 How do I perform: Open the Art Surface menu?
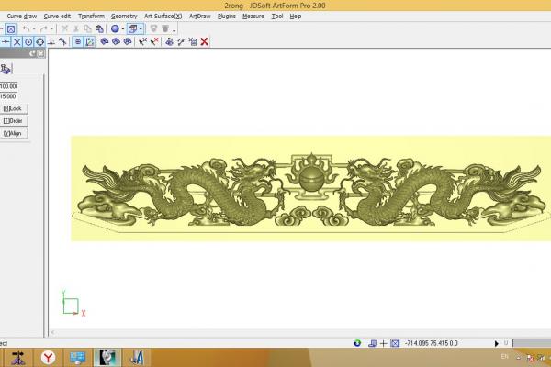[x=163, y=16]
